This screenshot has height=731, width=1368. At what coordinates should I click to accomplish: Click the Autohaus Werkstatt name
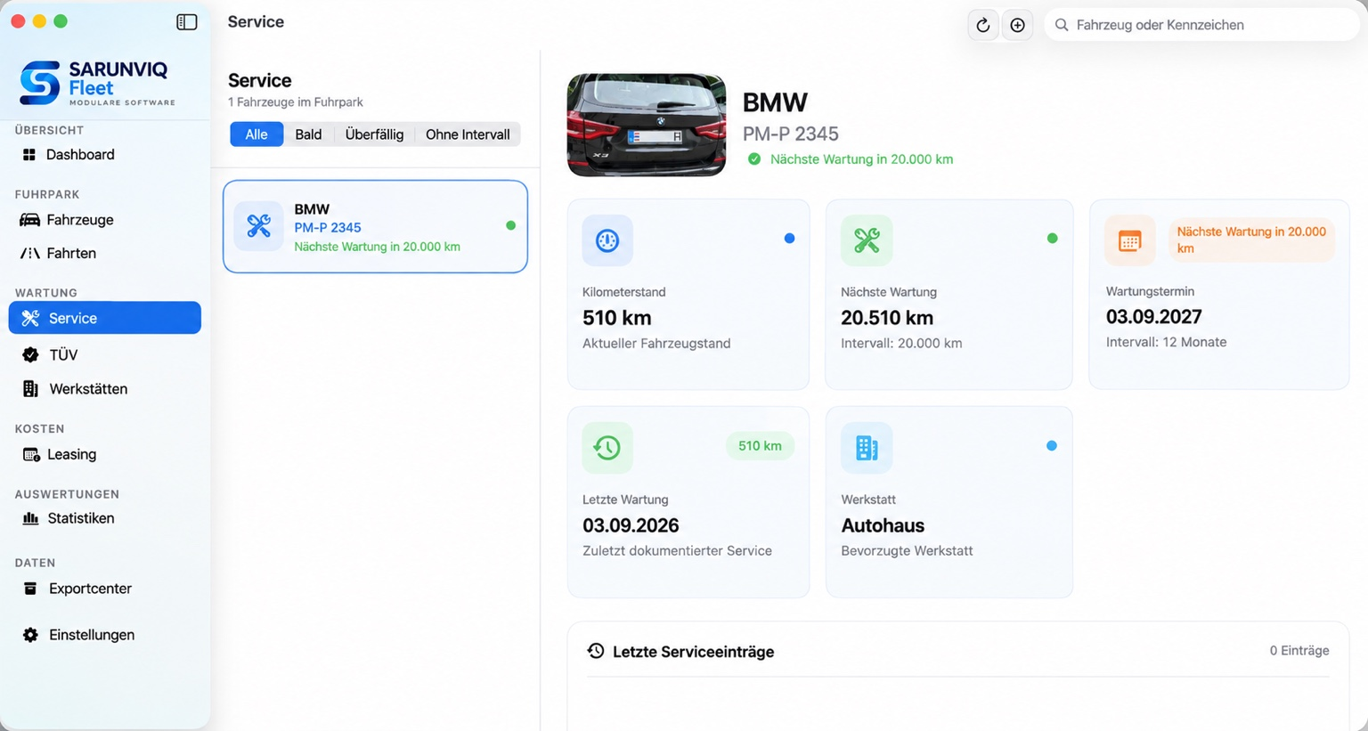pos(883,525)
